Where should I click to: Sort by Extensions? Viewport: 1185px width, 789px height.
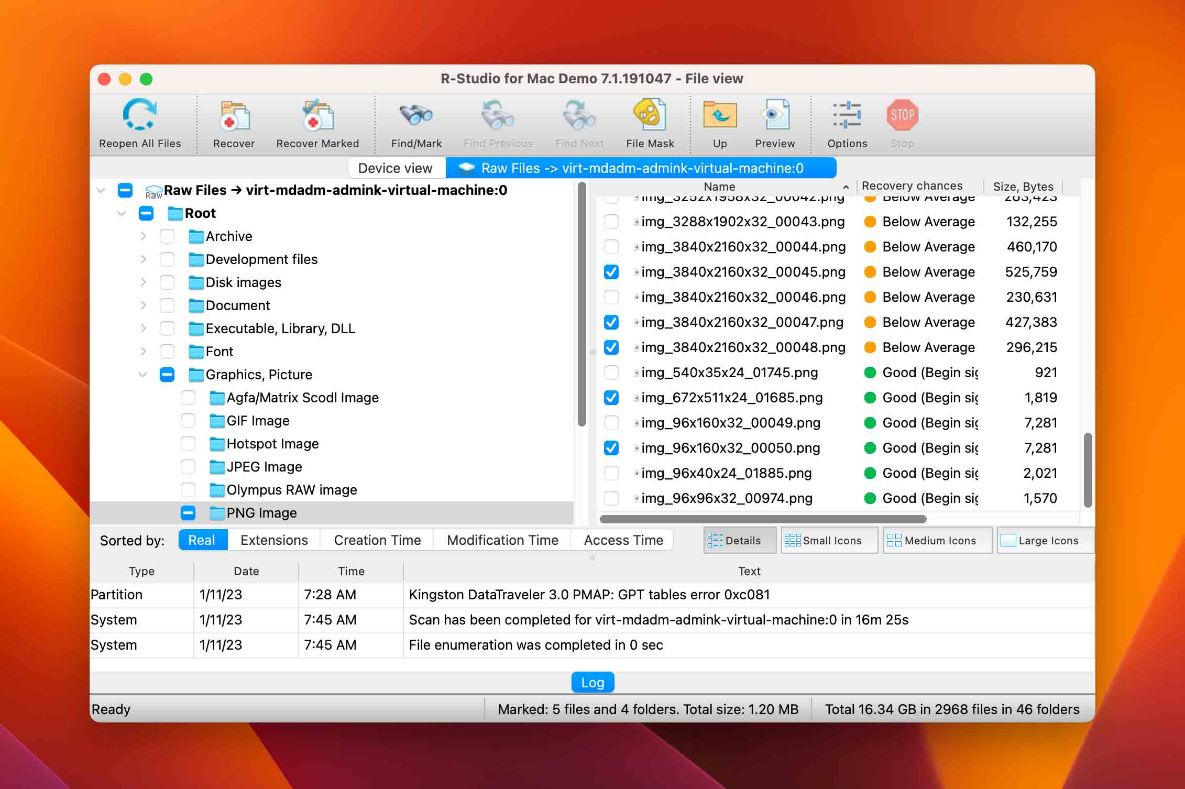pos(274,540)
